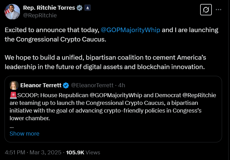The width and height of the screenshot is (230, 160).
Task: Click the blue verified checkmark beside Eleanor Terrett
Action: coord(66,85)
